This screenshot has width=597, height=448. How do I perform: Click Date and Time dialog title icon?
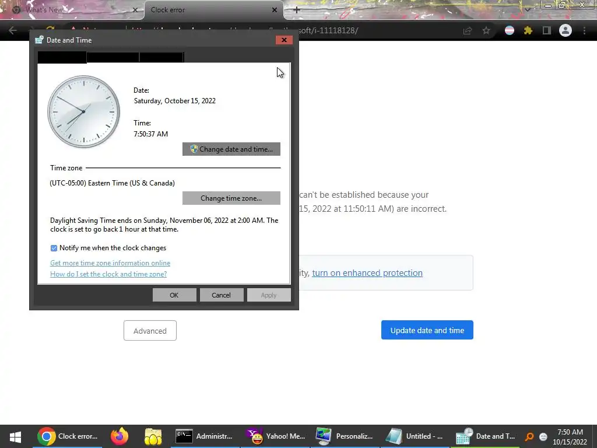(39, 40)
